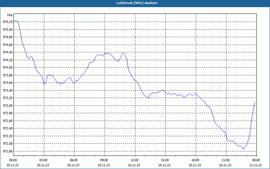Click the 18:00 time label
270x169 pixels.
196,160
